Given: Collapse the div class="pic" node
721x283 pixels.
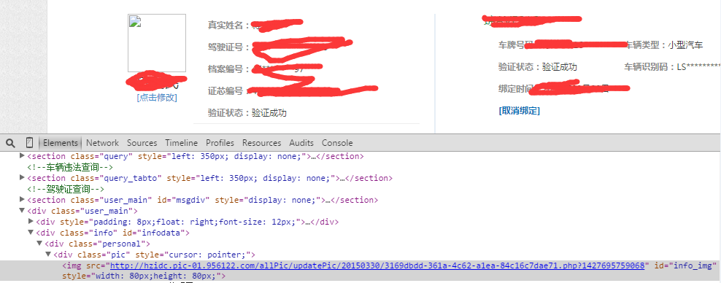Looking at the screenshot, I should [48, 255].
